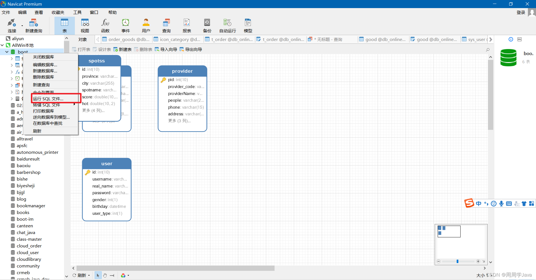
Task: Switch to order_goods tab
Action: pos(126,39)
